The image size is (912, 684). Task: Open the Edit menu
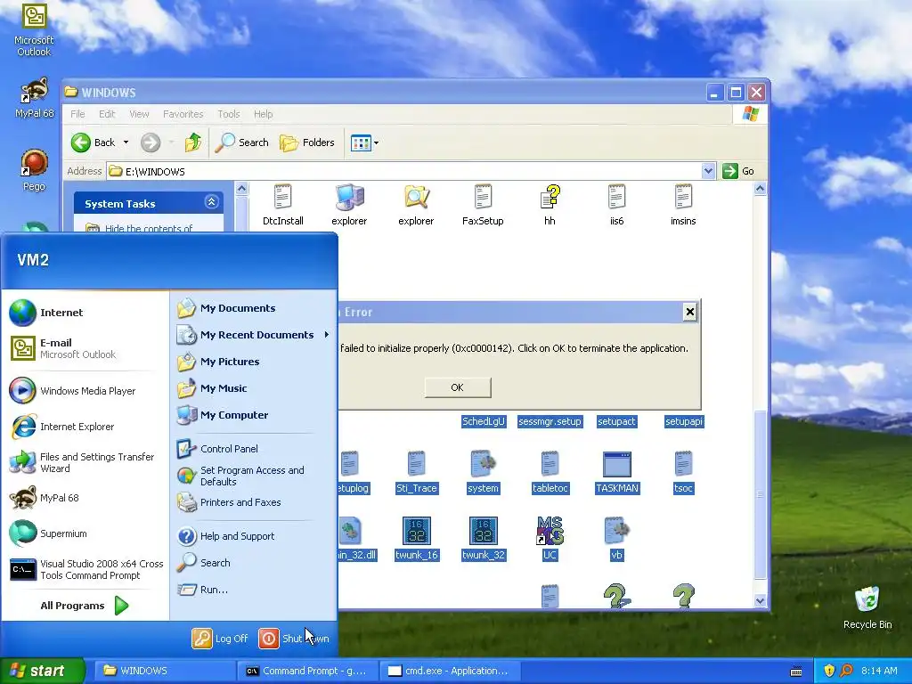tap(107, 114)
